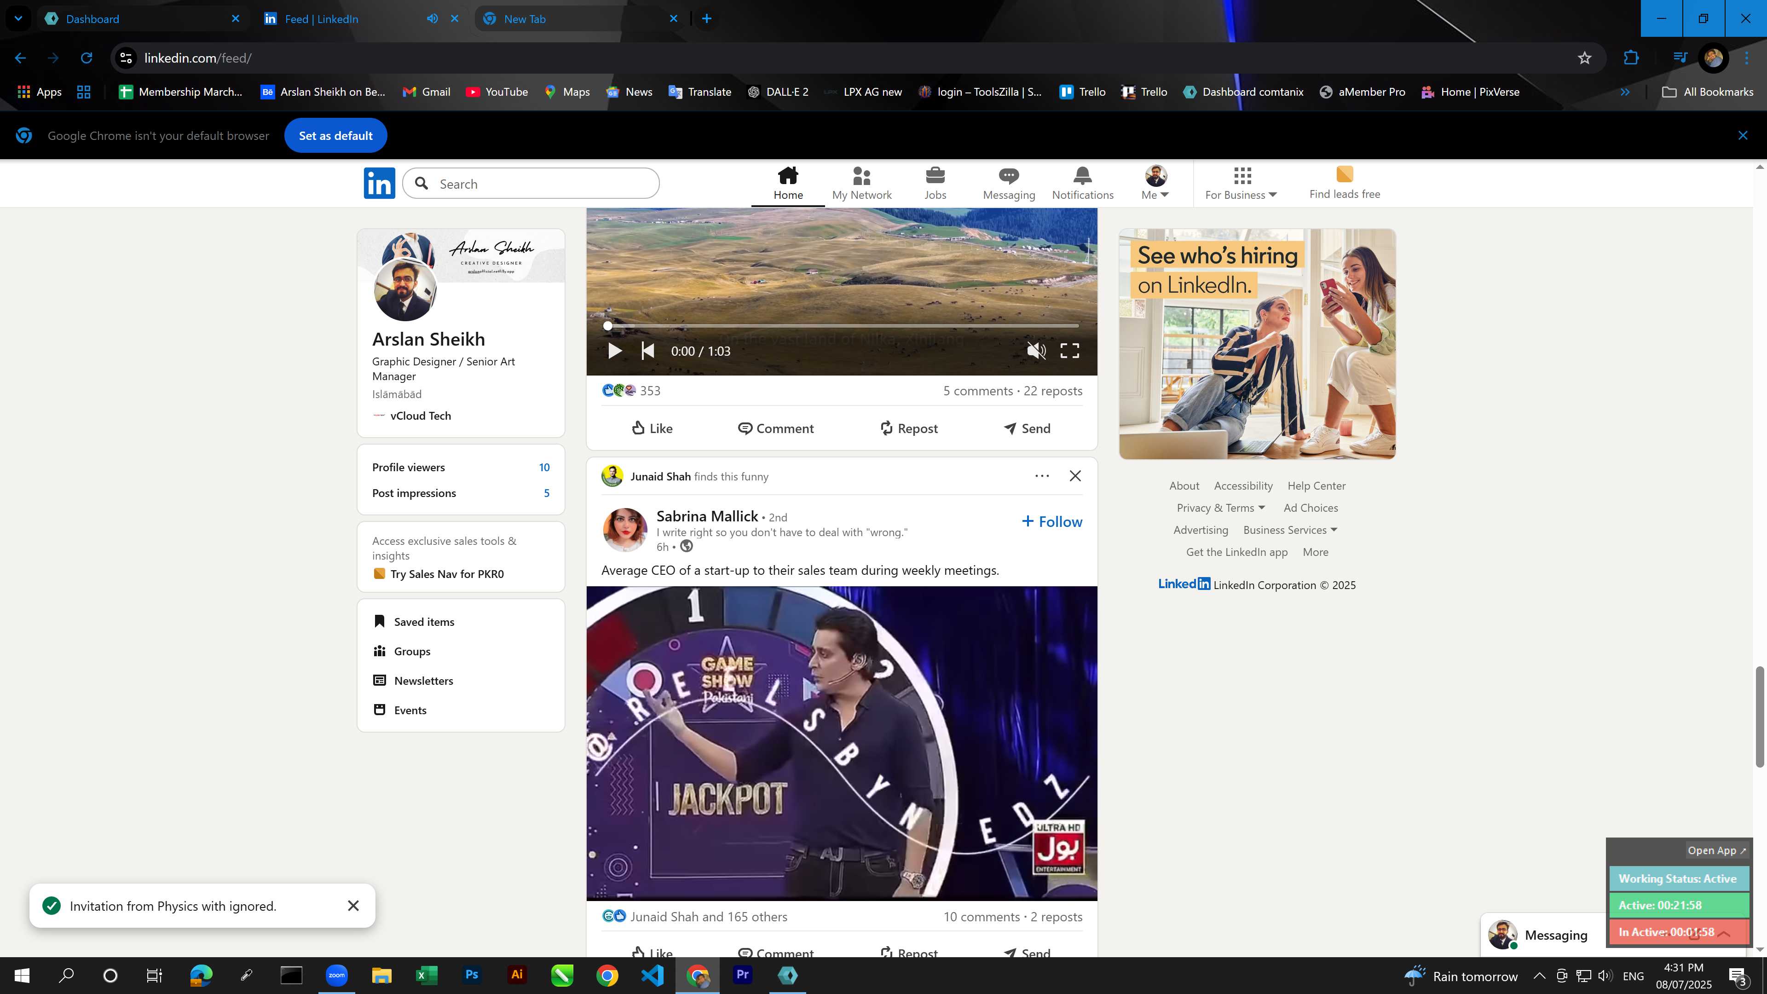This screenshot has width=1767, height=994.
Task: Repost the video post with 22 reposts
Action: tap(908, 428)
